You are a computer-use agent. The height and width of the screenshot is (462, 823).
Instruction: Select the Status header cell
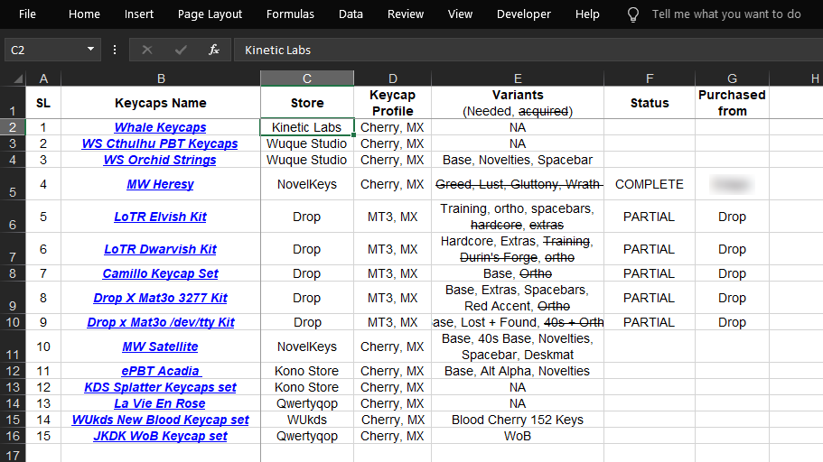coord(650,103)
